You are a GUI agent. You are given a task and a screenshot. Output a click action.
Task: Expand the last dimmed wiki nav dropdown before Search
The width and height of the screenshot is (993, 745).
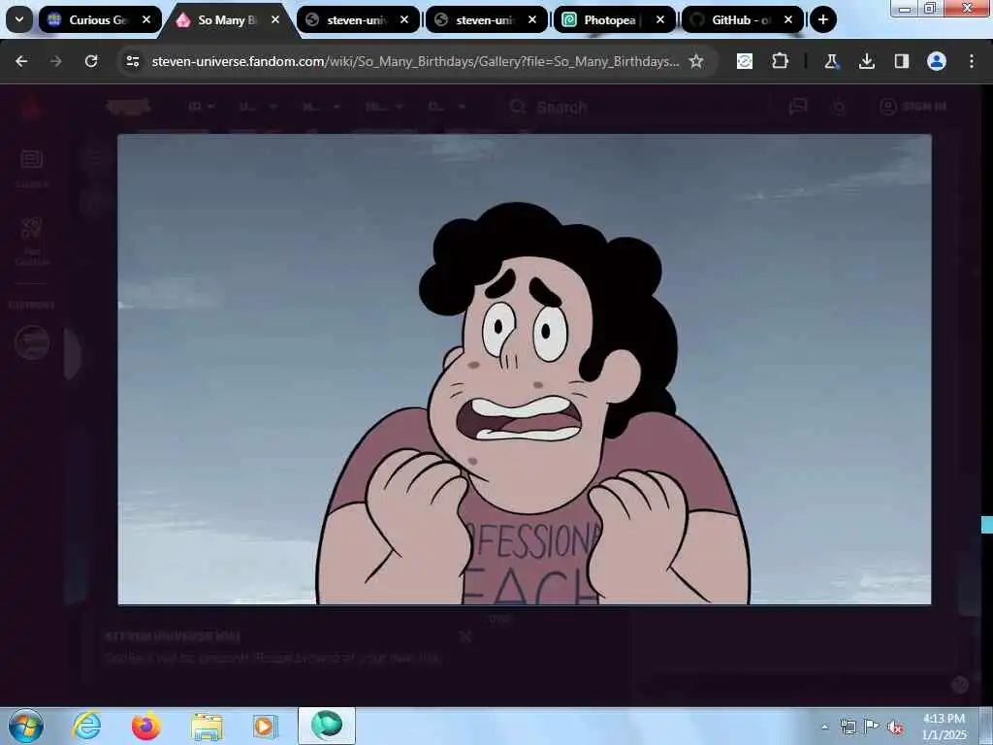448,107
